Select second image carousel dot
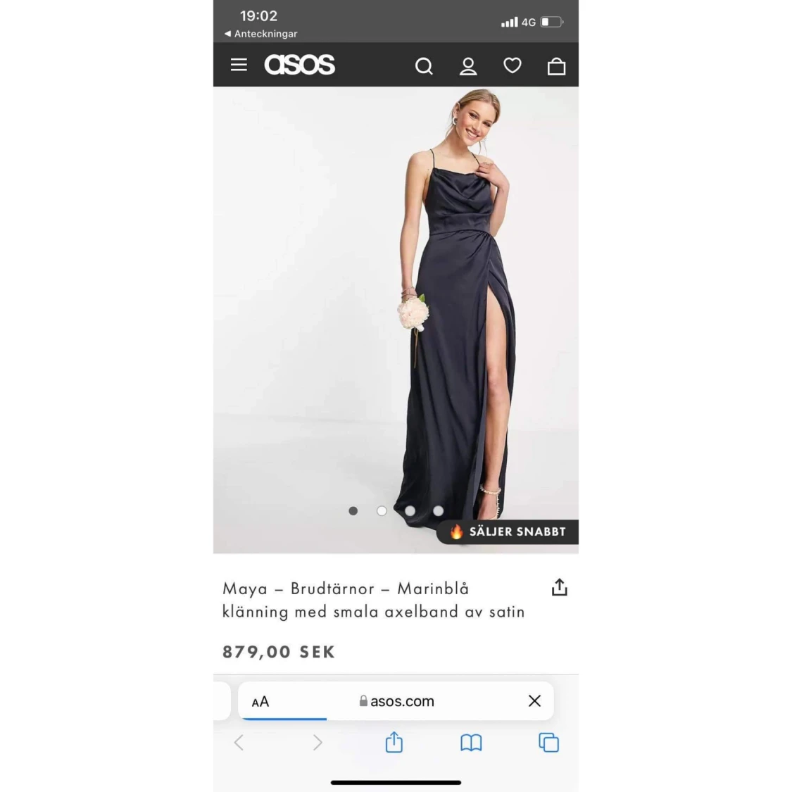This screenshot has height=792, width=792. [x=382, y=511]
